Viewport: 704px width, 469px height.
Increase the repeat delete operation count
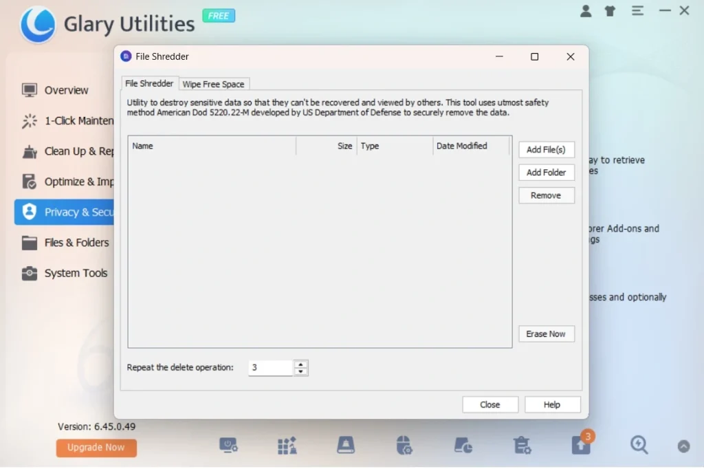tap(301, 364)
